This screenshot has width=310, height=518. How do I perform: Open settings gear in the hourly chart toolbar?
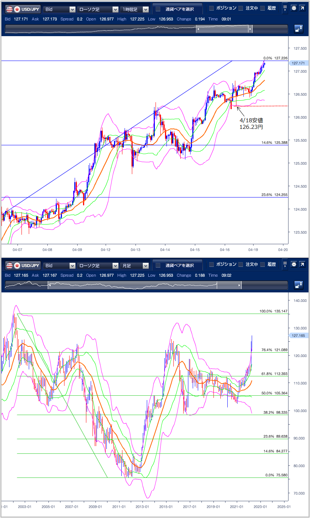(293, 9)
